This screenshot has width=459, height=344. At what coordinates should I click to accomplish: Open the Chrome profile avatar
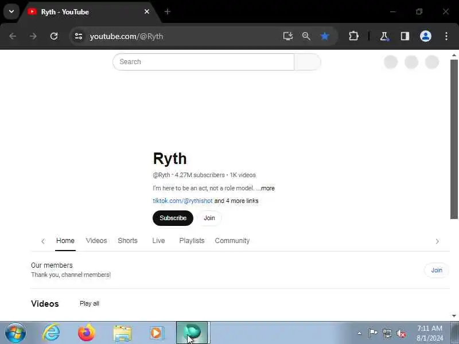[x=426, y=36]
